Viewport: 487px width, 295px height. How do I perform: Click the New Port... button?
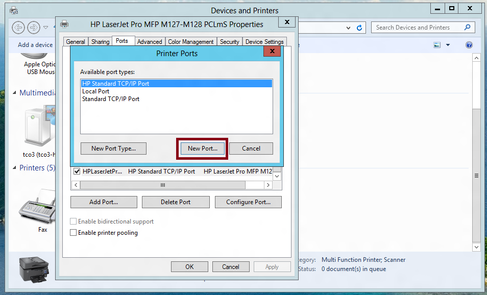(202, 149)
